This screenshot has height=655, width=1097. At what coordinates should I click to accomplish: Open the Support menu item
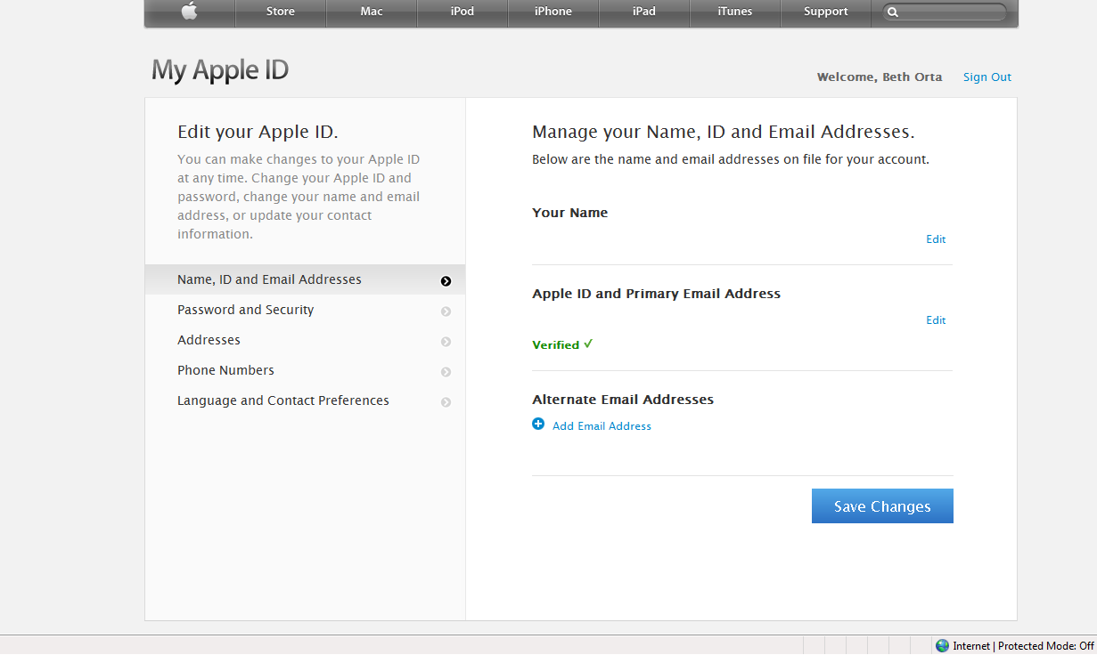click(x=825, y=12)
